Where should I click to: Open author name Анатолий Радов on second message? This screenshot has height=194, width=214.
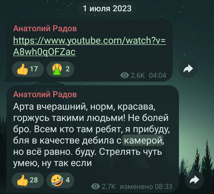[45, 94]
